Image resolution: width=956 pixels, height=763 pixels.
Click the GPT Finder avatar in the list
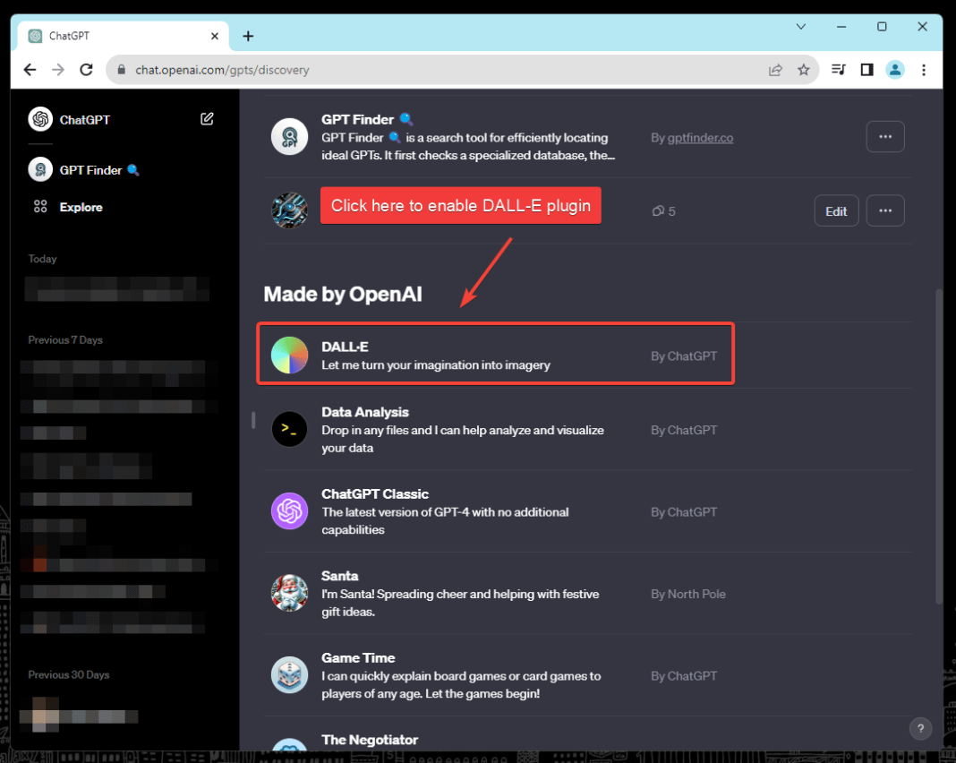(289, 136)
